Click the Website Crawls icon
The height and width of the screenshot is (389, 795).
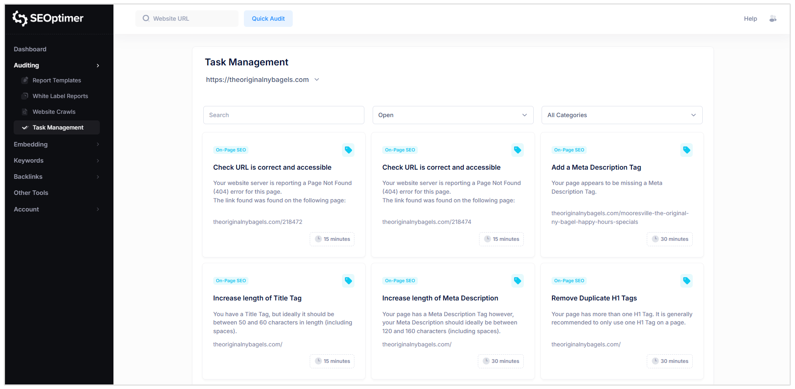coord(25,112)
